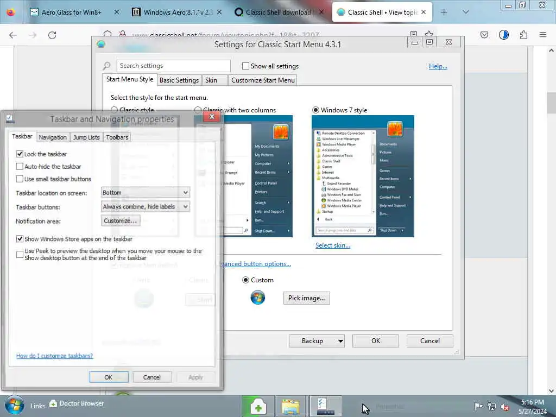The image size is (556, 417).
Task: Switch to Classic Shell download browser tab
Action: tap(279, 12)
